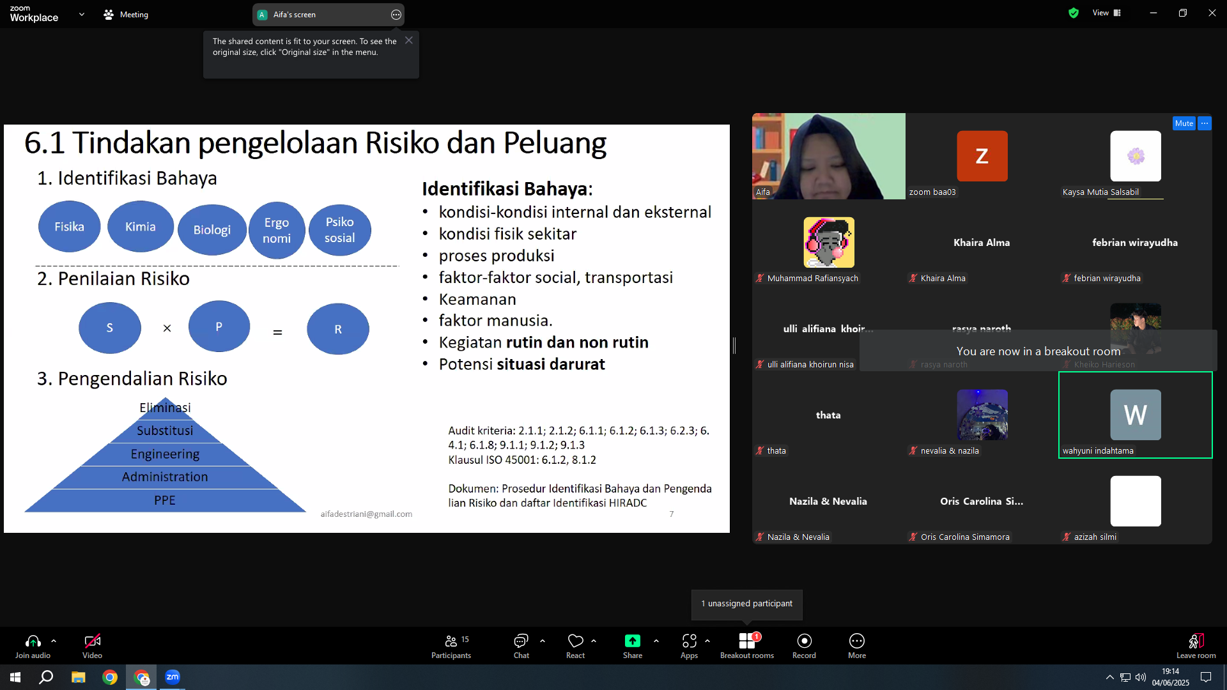Open Zoom Workplace dropdown arrow
1227x690 pixels.
click(82, 14)
